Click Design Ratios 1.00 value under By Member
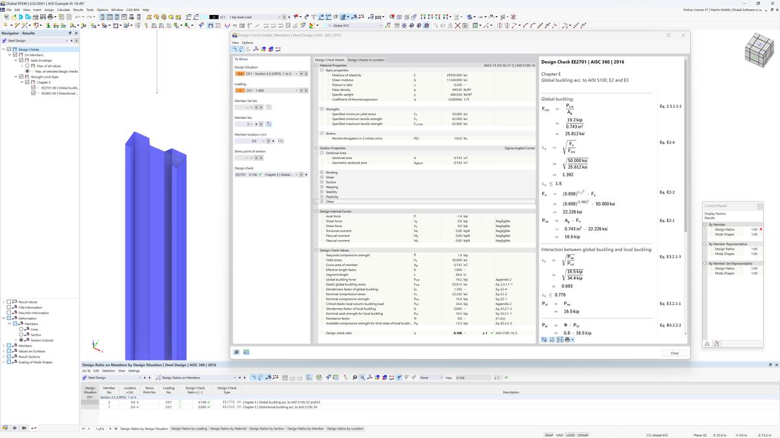Image resolution: width=780 pixels, height=438 pixels. pyautogui.click(x=754, y=230)
